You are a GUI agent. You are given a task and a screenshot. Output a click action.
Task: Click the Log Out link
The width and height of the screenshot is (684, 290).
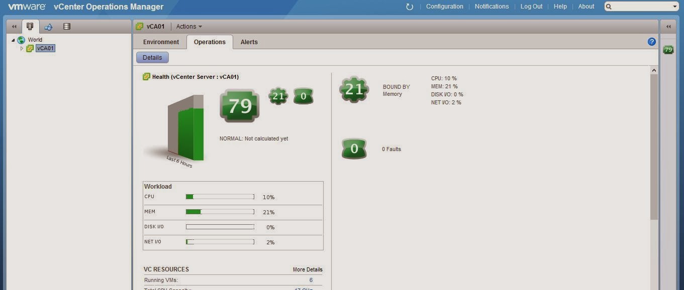531,7
